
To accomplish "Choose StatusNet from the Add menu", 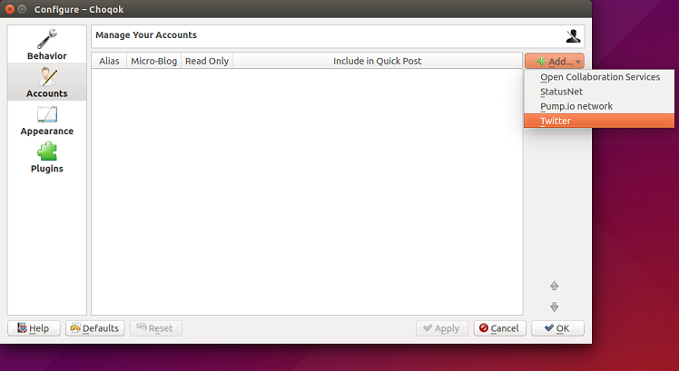I will pyautogui.click(x=599, y=92).
